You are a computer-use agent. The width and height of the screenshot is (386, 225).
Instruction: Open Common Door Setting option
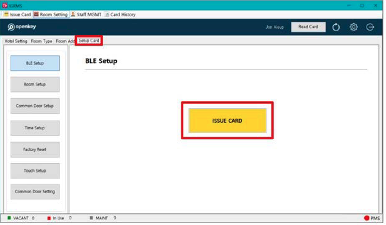35,191
